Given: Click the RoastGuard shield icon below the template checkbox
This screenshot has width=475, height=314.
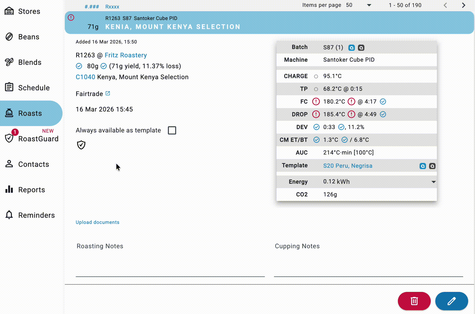Looking at the screenshot, I should [x=81, y=145].
